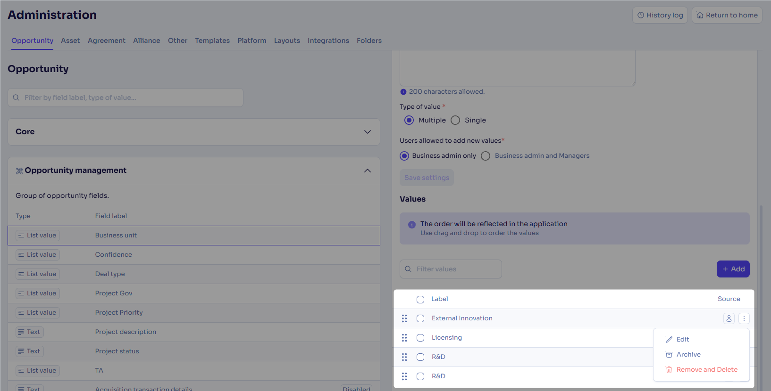The image size is (771, 391).
Task: Switch to the Integrations tab
Action: tap(328, 41)
